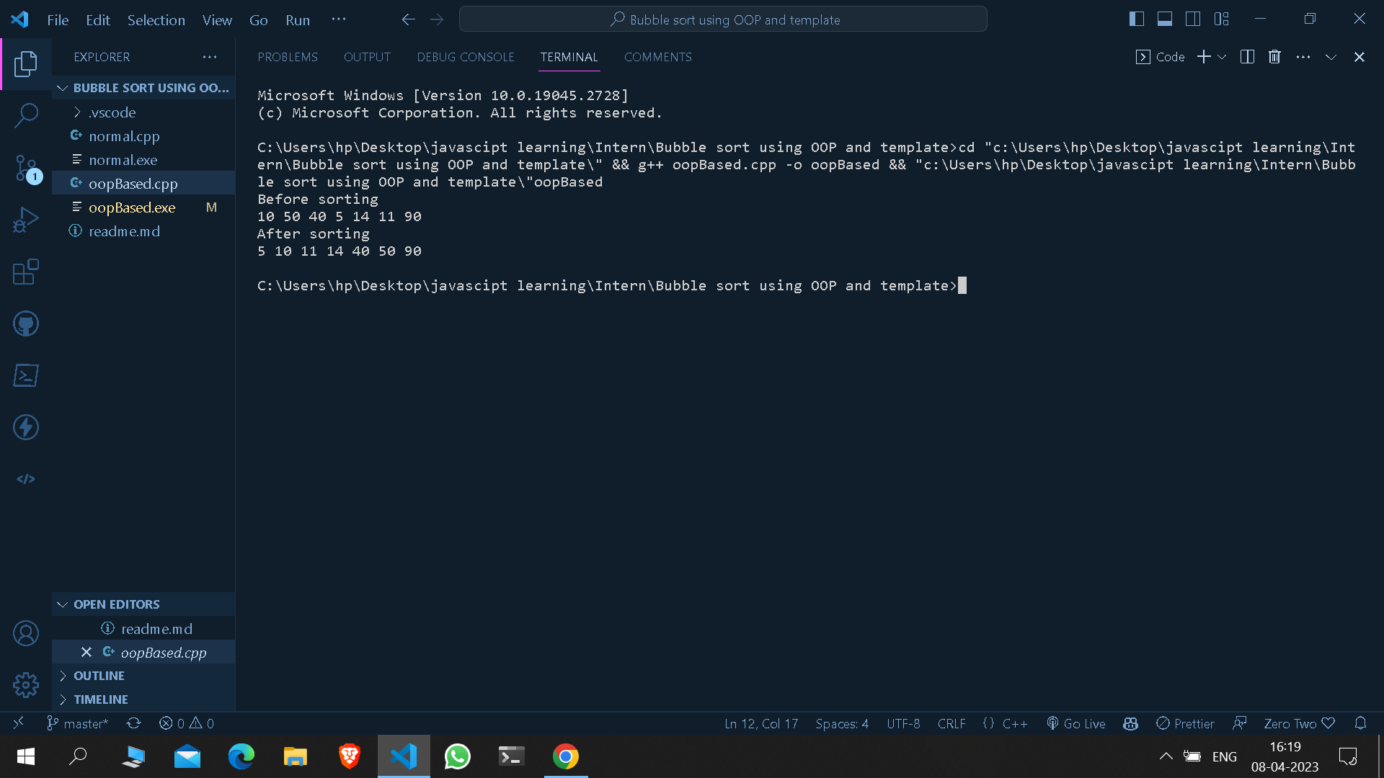This screenshot has height=778, width=1384.
Task: Toggle the BUBBLE SORT folder collapse
Action: pos(61,86)
